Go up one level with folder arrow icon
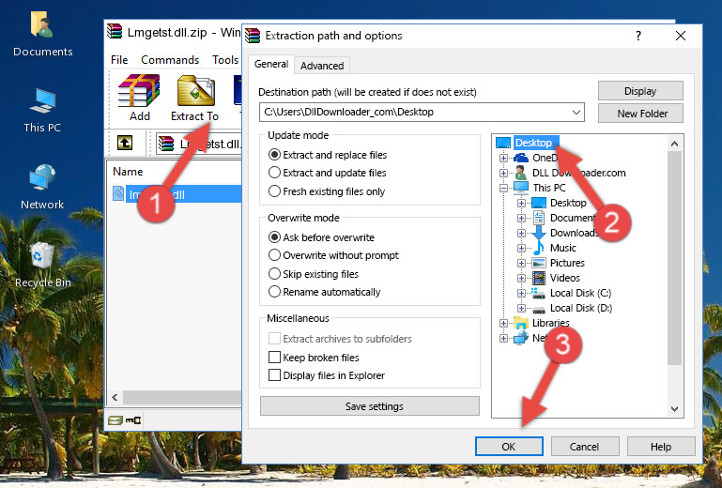722x488 pixels. pyautogui.click(x=125, y=144)
